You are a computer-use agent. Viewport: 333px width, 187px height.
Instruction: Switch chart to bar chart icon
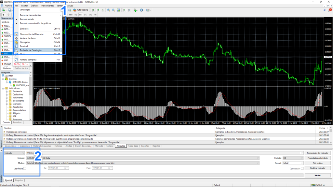(93, 10)
